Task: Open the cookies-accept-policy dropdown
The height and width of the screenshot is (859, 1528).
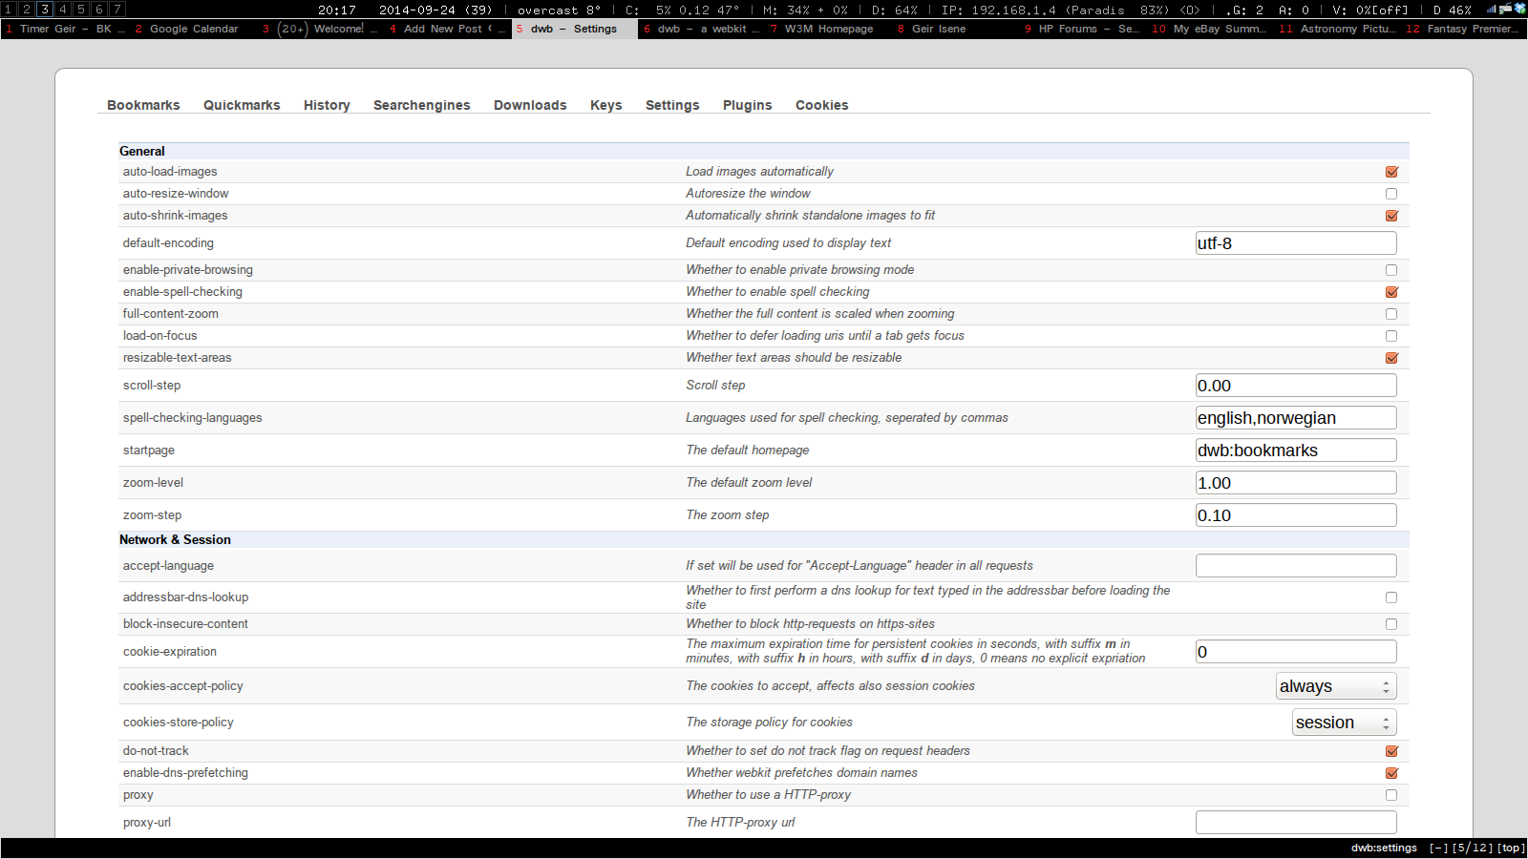Action: 1336,686
